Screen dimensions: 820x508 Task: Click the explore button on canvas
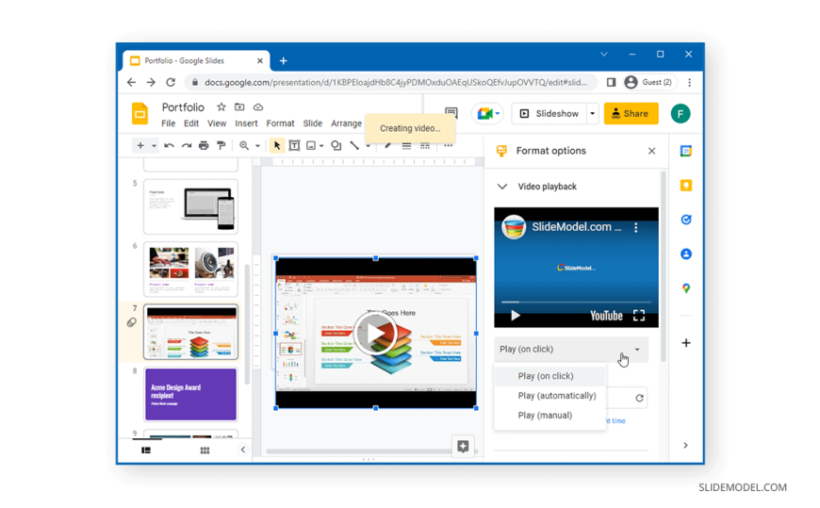(463, 446)
